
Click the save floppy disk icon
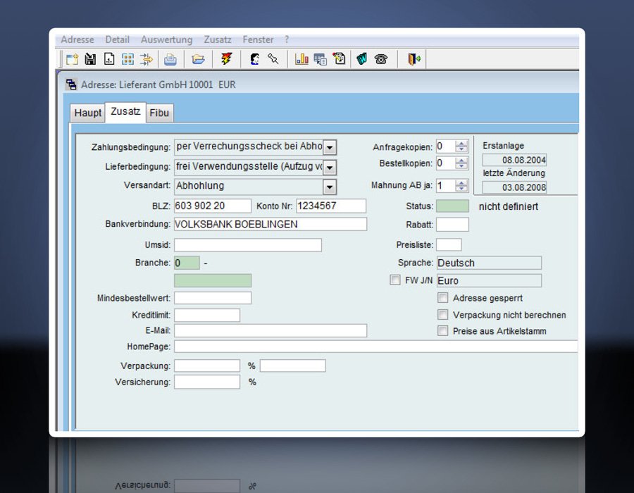click(x=91, y=59)
